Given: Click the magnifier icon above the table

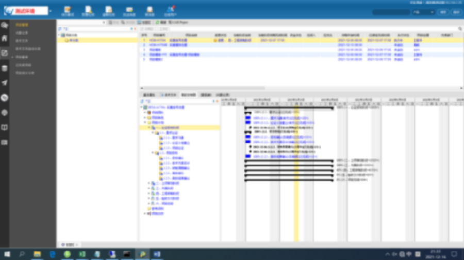Looking at the screenshot, I should pyautogui.click(x=460, y=29).
